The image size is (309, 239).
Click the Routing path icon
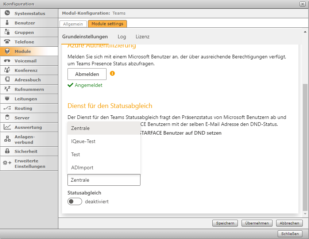tap(7, 108)
